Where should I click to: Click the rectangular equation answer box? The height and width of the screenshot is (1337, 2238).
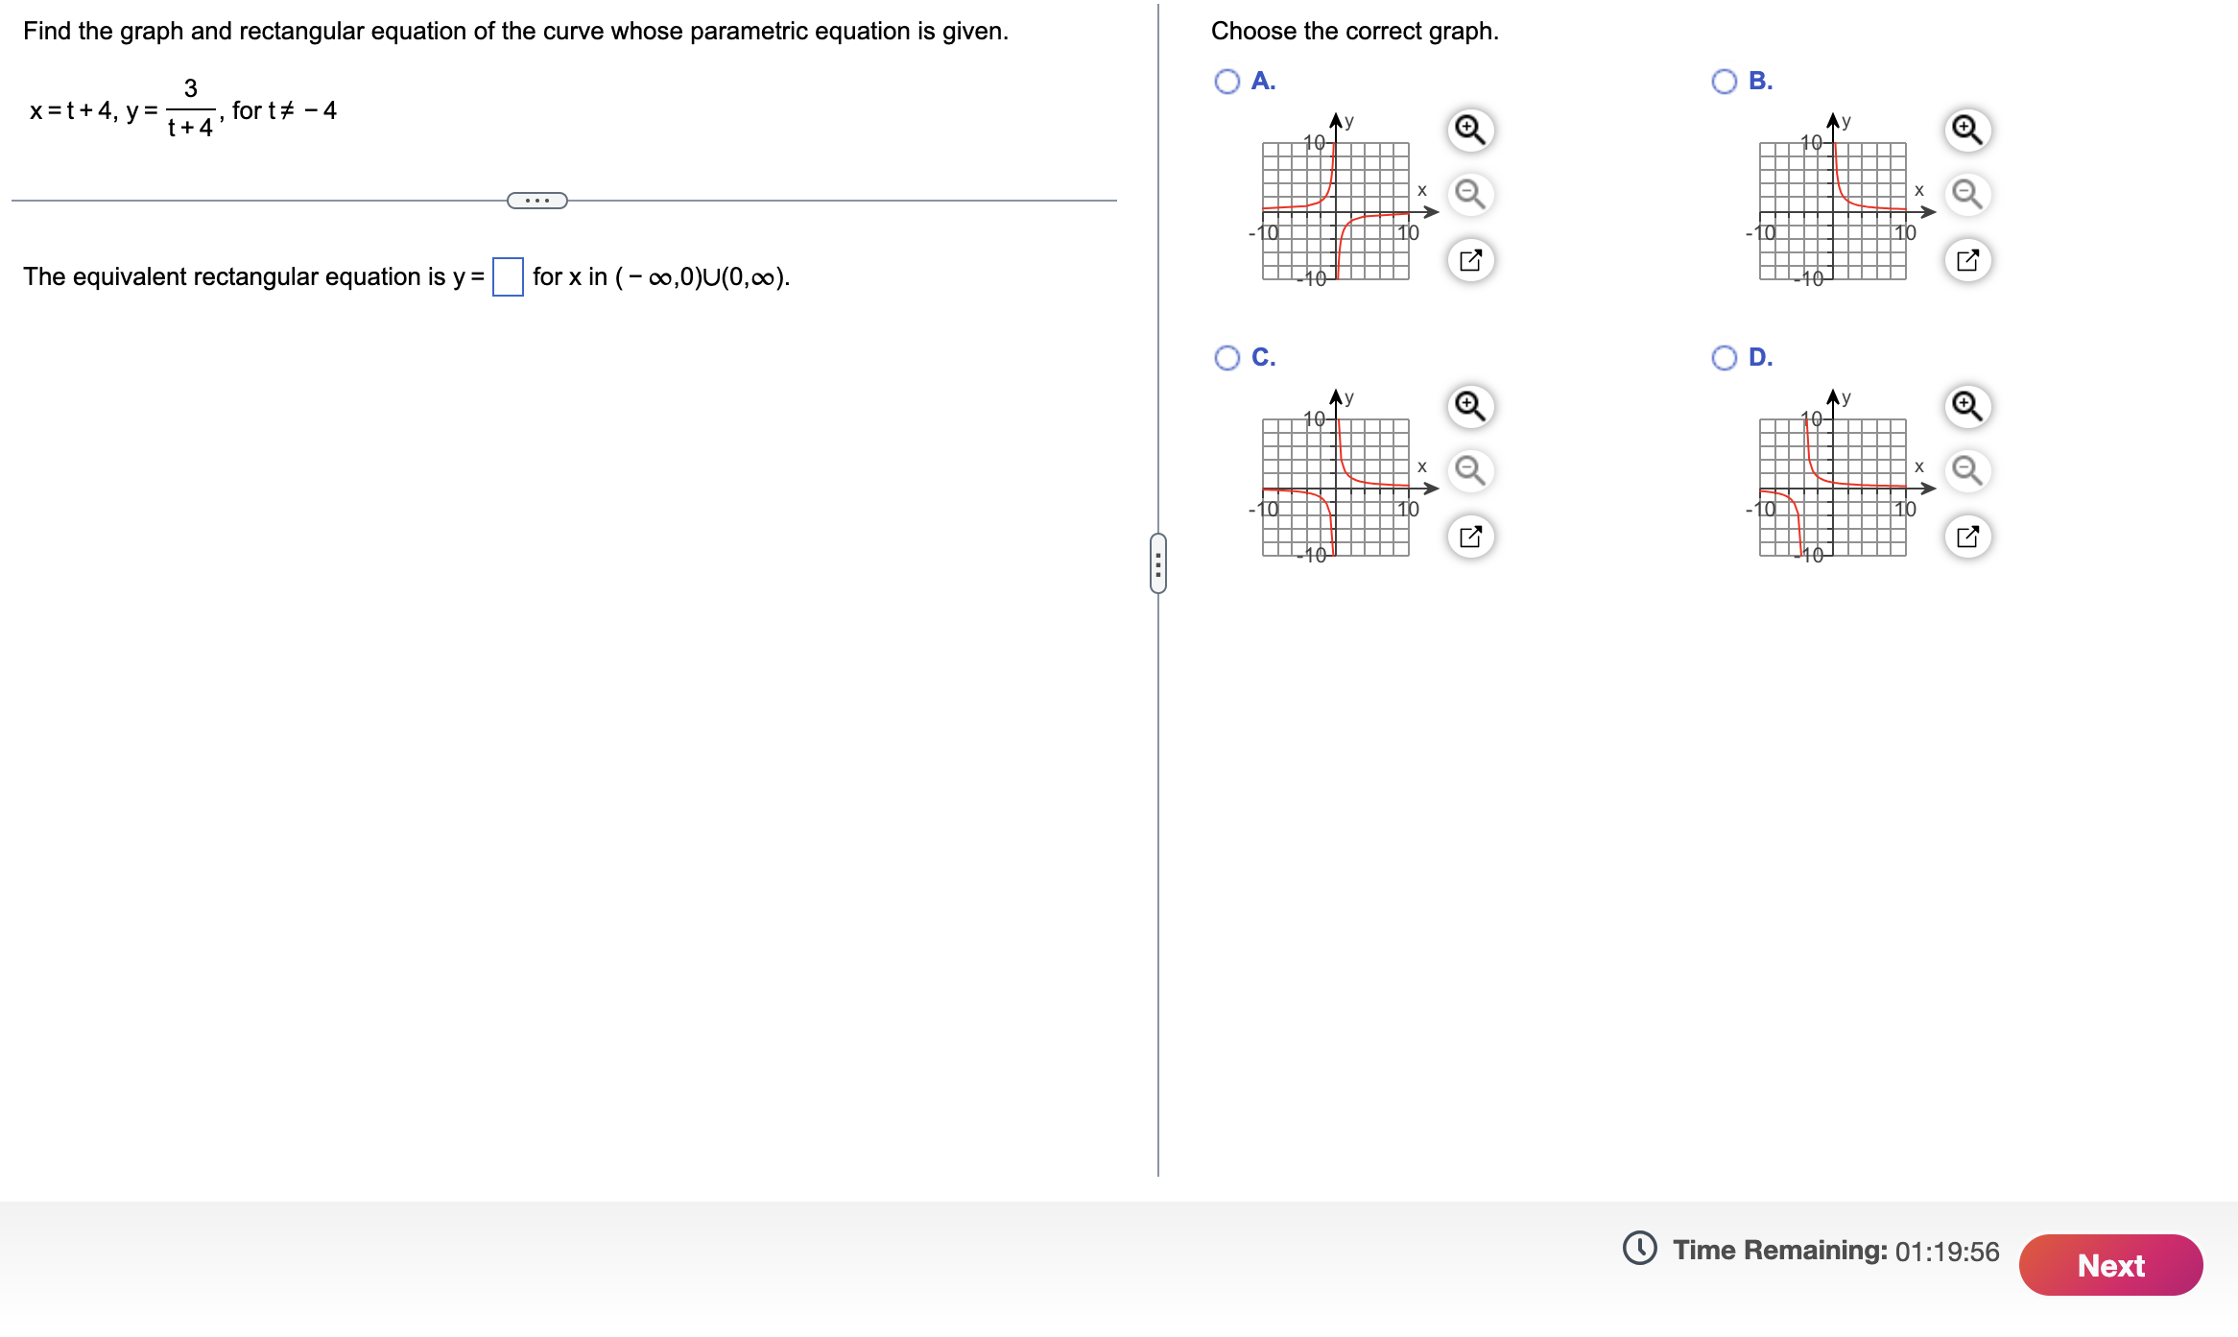[x=508, y=277]
